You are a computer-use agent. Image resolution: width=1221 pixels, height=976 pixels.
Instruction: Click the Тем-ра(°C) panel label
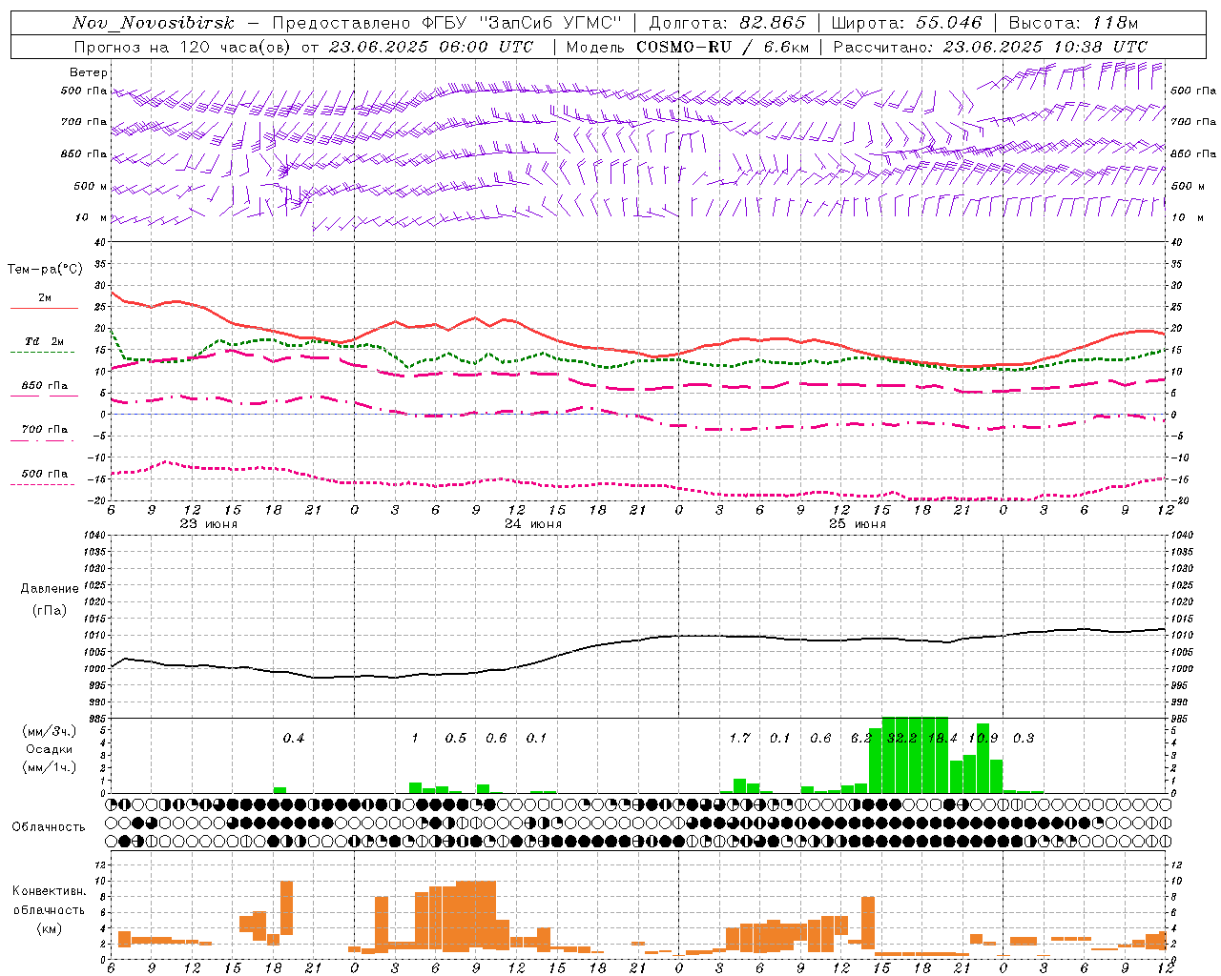[x=45, y=270]
